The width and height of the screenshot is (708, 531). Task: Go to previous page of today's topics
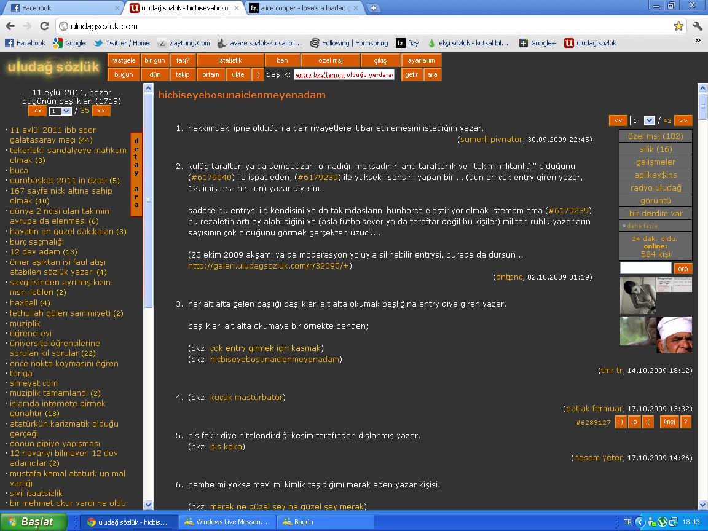(x=37, y=111)
